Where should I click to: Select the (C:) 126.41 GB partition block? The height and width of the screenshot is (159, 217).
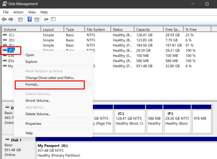pos(129,118)
